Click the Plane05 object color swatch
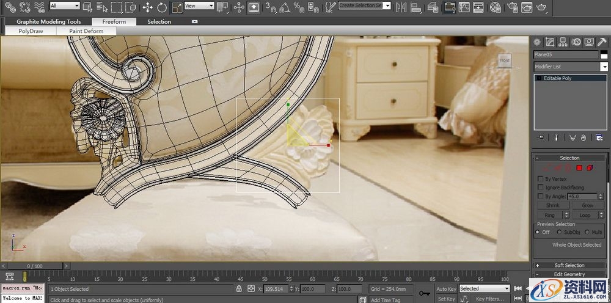The height and width of the screenshot is (303, 611). [x=604, y=54]
